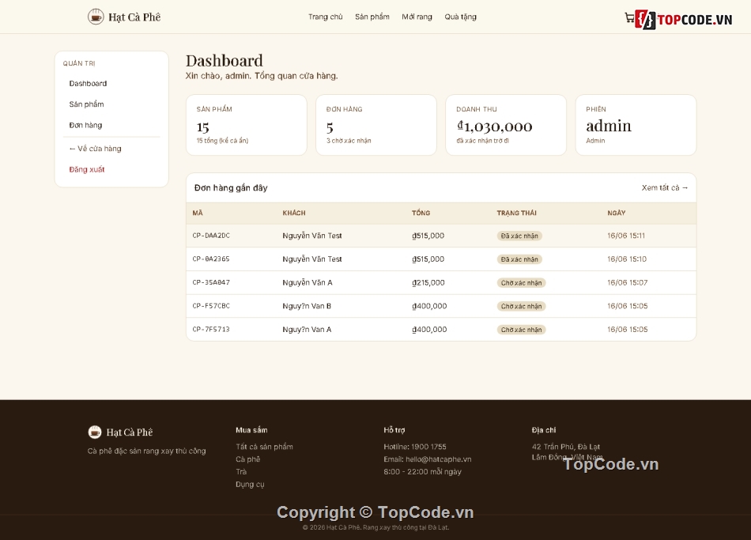The image size is (751, 540).
Task: Open Cà phê footer link
Action: click(247, 459)
